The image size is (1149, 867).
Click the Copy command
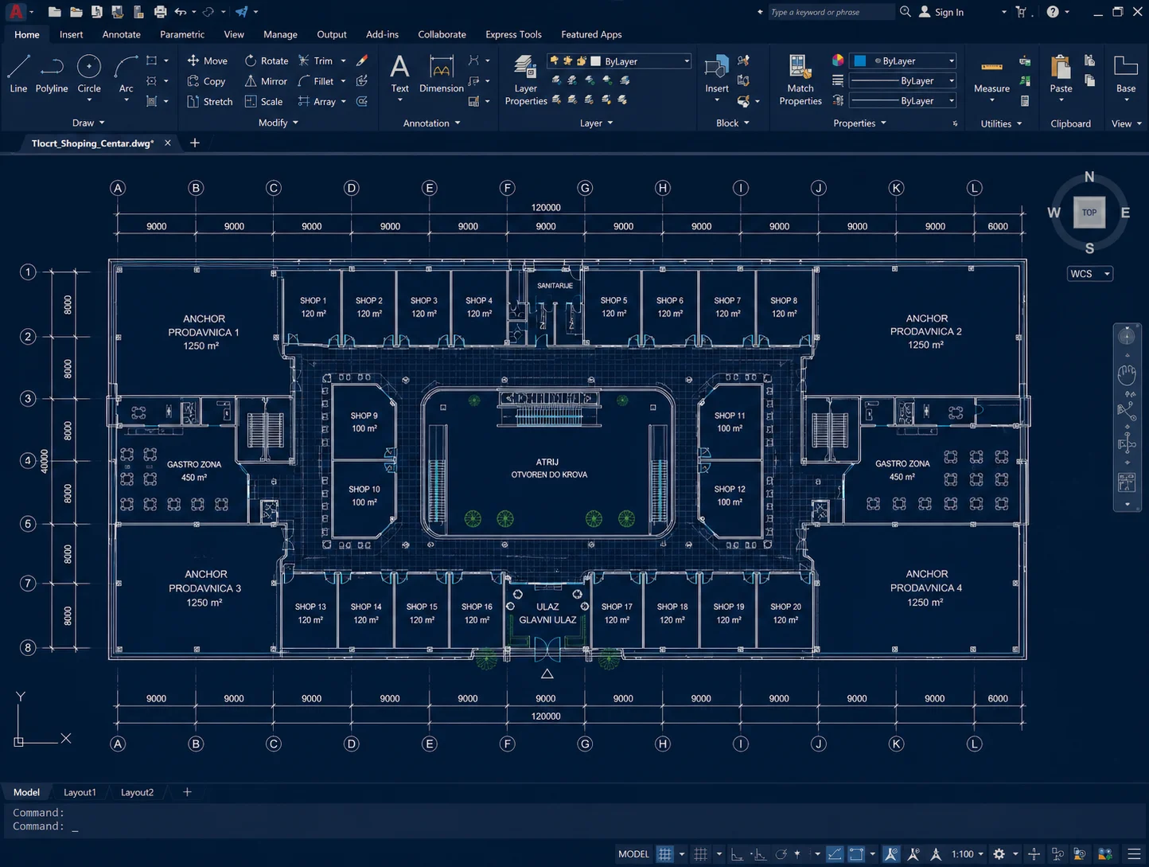pos(206,81)
